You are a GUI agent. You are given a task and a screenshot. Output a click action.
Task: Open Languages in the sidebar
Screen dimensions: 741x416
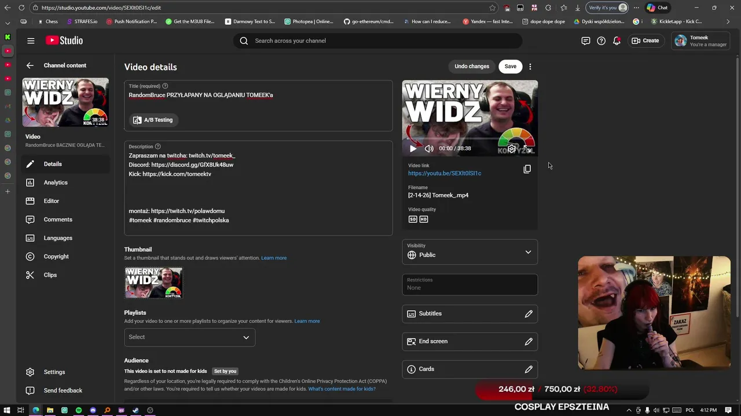(65, 238)
